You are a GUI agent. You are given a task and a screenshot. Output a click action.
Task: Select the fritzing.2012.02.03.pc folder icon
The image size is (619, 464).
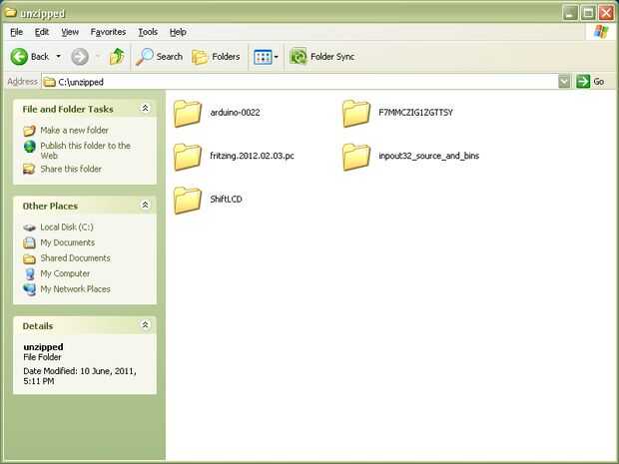(x=187, y=157)
